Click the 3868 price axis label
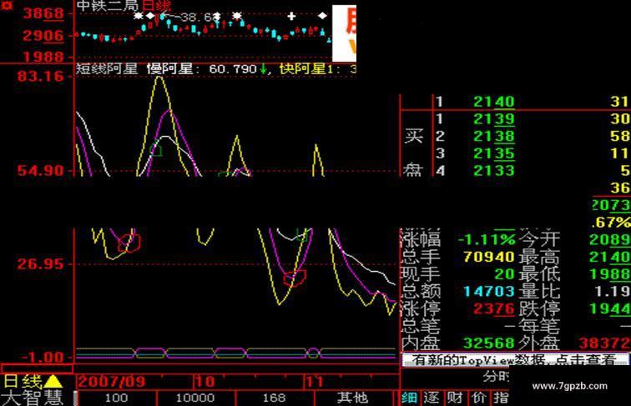 [43, 13]
